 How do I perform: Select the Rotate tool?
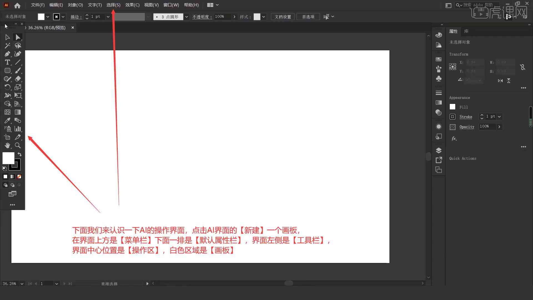pyautogui.click(x=7, y=87)
